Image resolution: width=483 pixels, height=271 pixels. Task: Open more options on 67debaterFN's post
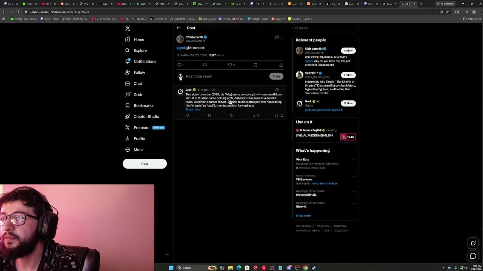click(x=282, y=37)
